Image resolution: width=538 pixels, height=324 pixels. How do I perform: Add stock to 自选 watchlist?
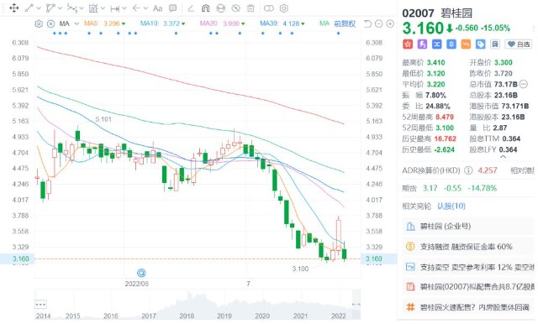[519, 44]
